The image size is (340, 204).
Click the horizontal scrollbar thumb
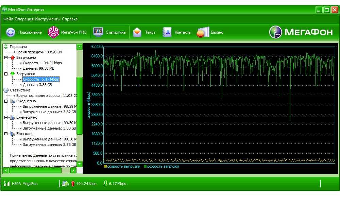tap(35, 170)
